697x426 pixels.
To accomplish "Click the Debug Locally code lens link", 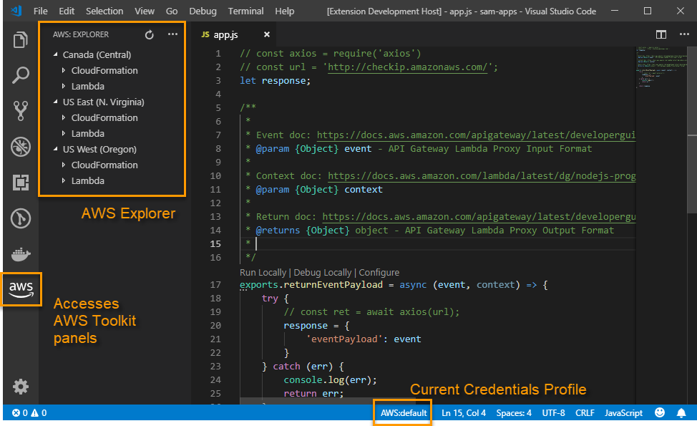I will pos(322,272).
